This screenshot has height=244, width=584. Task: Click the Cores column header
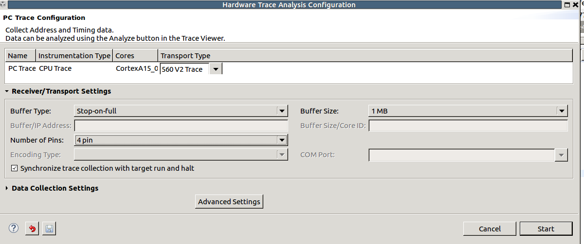point(125,56)
